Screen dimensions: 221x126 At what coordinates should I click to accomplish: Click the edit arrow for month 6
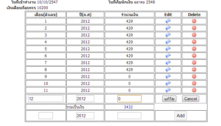coord(168,56)
